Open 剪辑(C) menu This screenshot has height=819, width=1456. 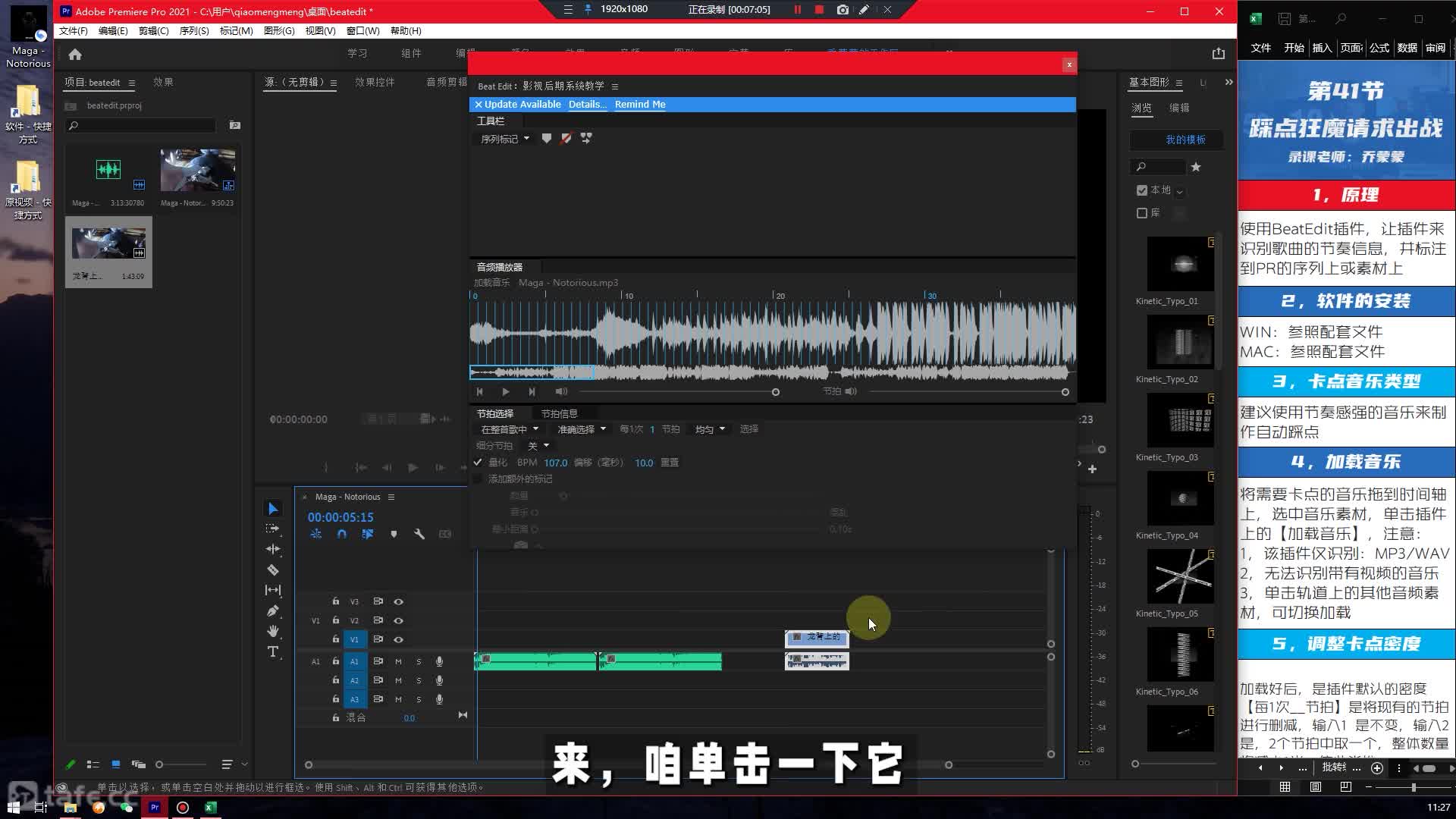click(154, 31)
